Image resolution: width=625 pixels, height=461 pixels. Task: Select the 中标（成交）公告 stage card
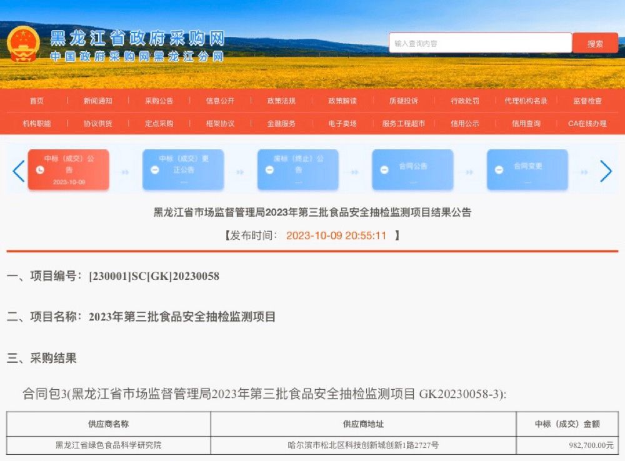(68, 169)
